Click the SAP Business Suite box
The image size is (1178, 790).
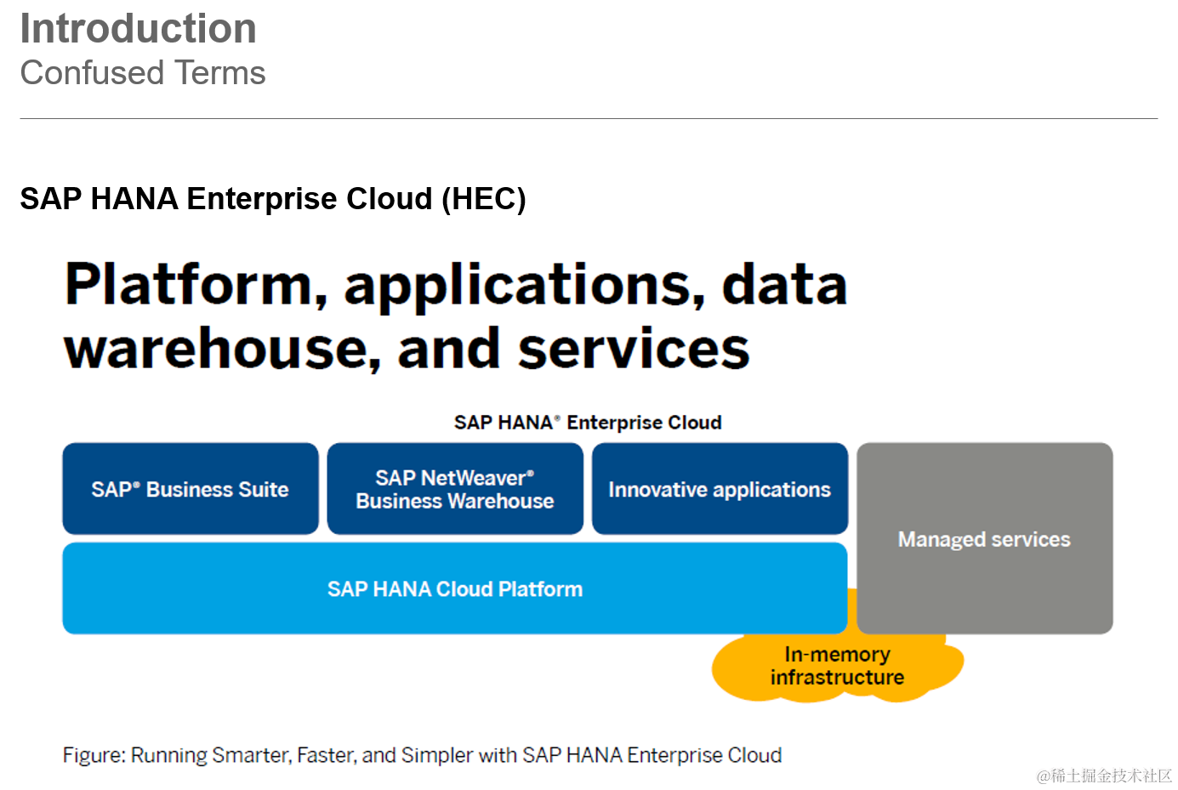(191, 489)
